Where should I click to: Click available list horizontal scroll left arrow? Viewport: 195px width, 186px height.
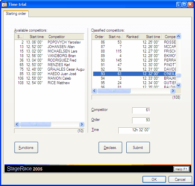(17, 124)
